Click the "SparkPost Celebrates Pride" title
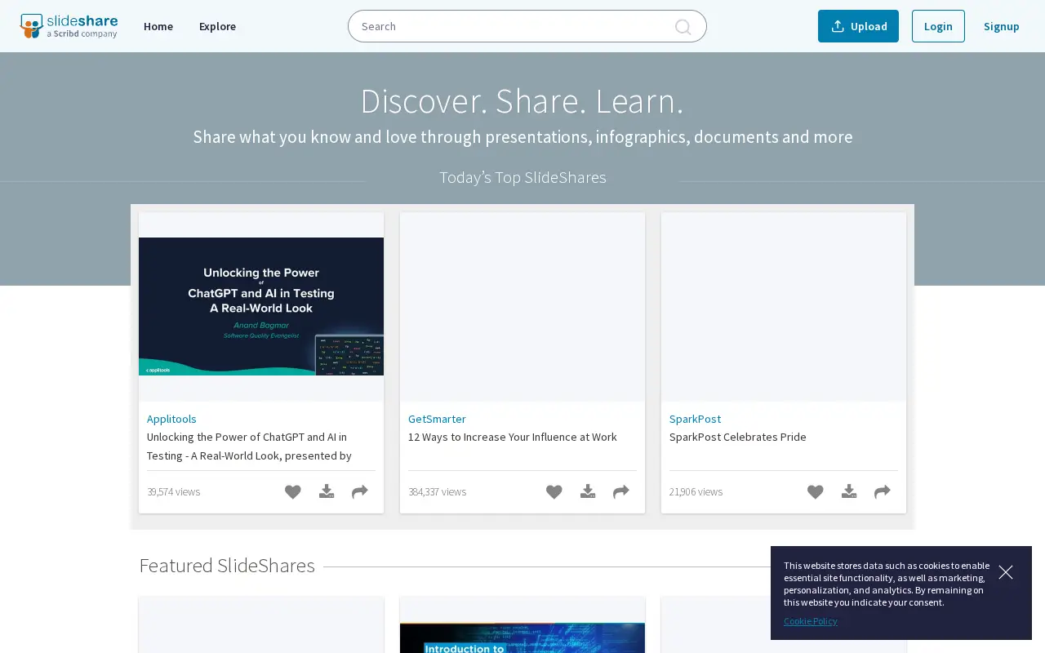The width and height of the screenshot is (1045, 653). click(x=738, y=437)
